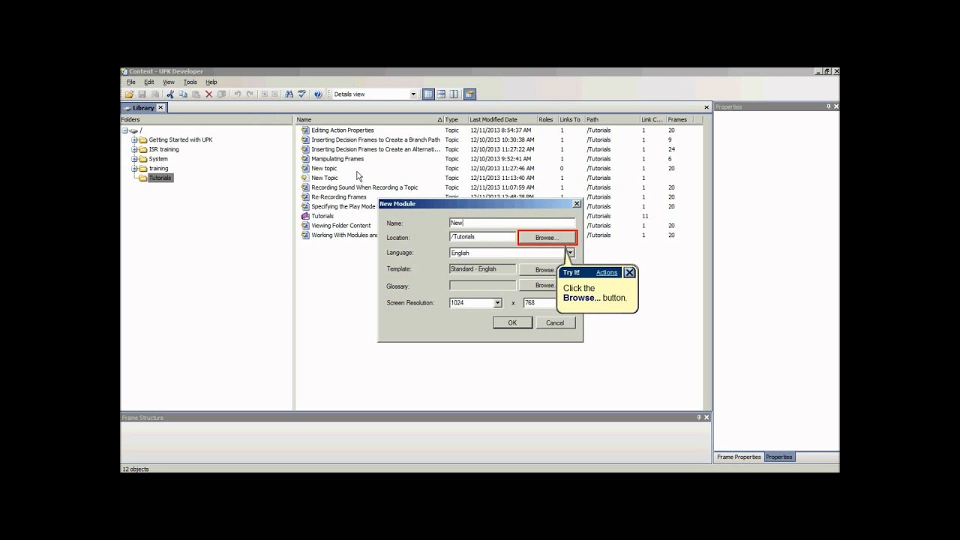The height and width of the screenshot is (540, 960).
Task: Click the Open folder toolbar icon
Action: (x=129, y=94)
